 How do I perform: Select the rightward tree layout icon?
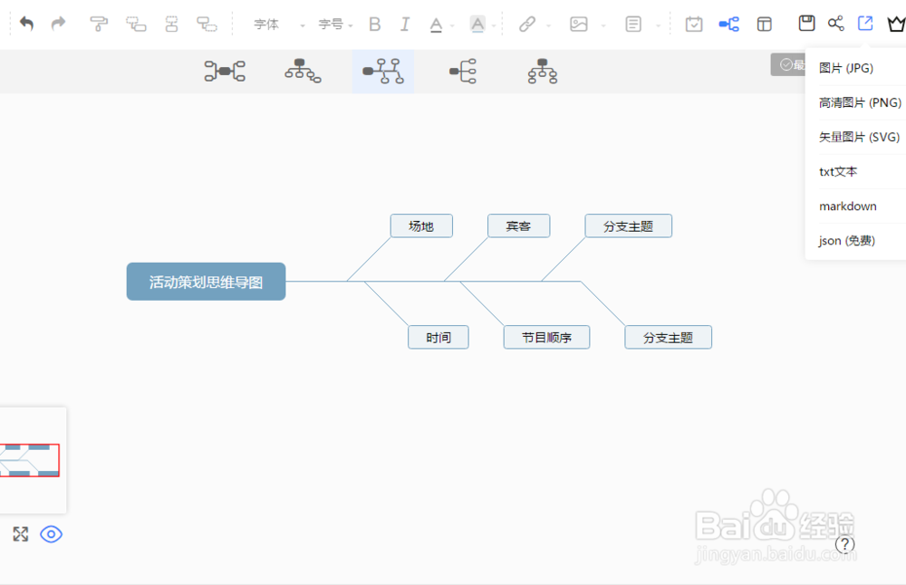(462, 71)
